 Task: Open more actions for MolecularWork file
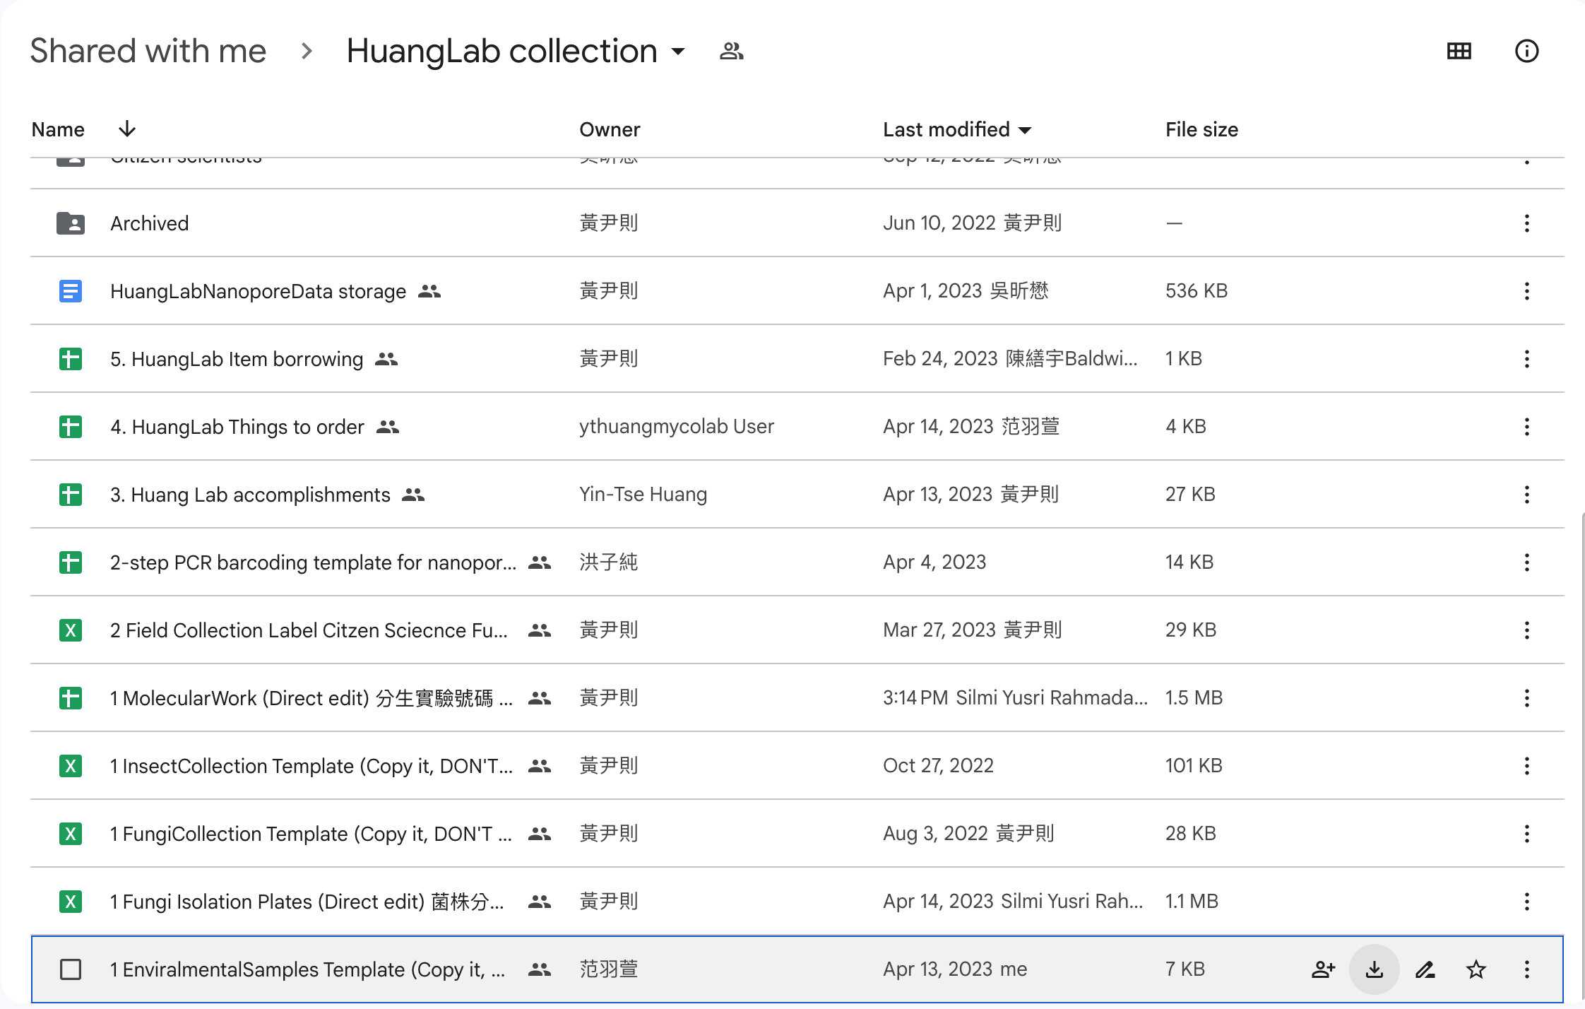(x=1526, y=698)
